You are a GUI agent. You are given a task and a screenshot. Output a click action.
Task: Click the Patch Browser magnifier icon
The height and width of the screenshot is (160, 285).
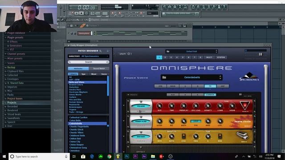click(x=101, y=51)
